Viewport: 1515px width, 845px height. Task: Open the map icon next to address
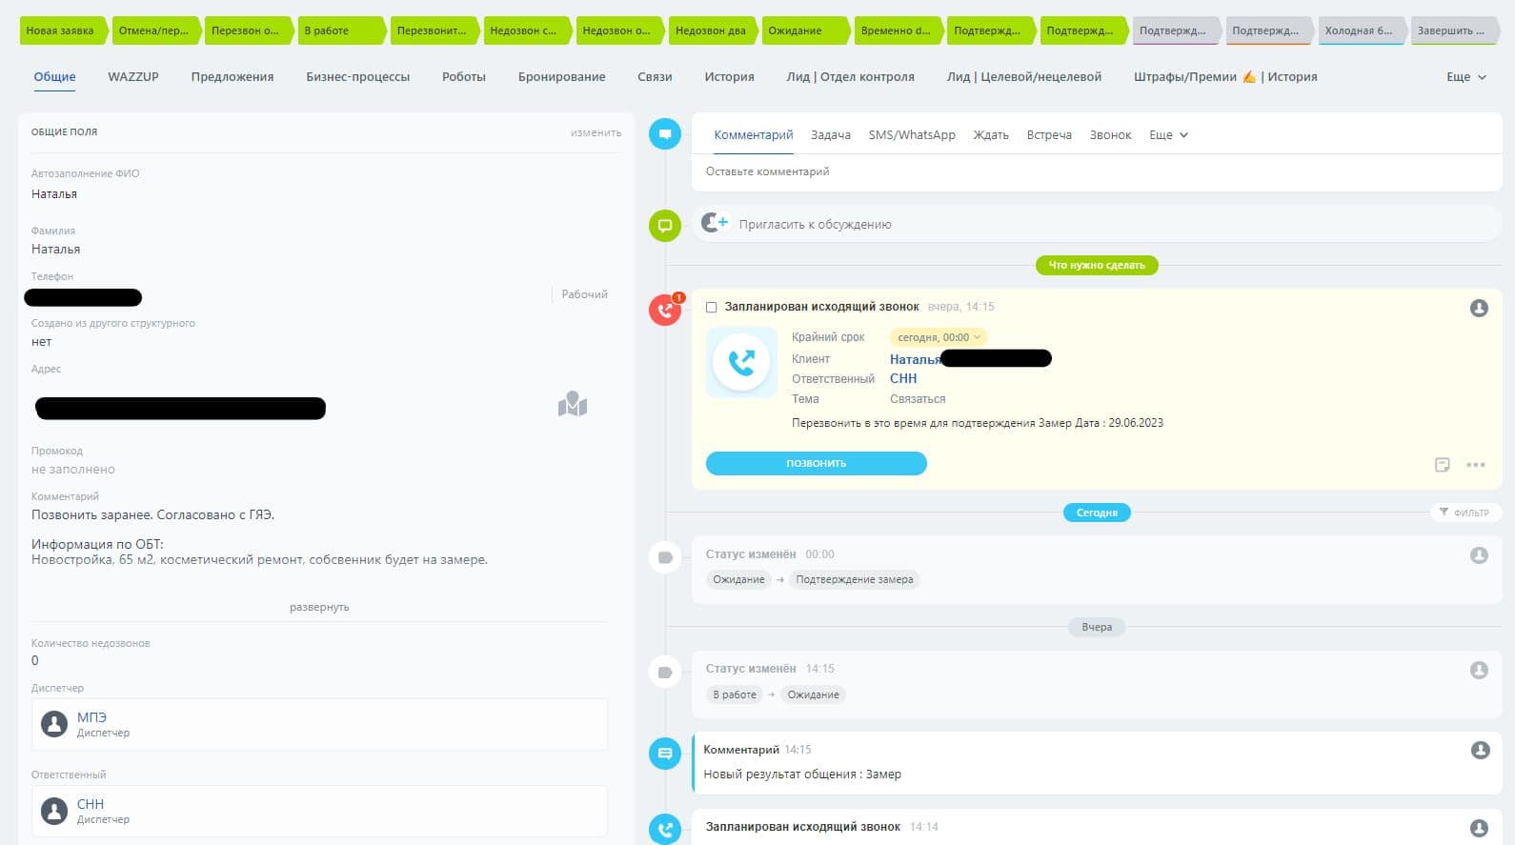pos(573,404)
